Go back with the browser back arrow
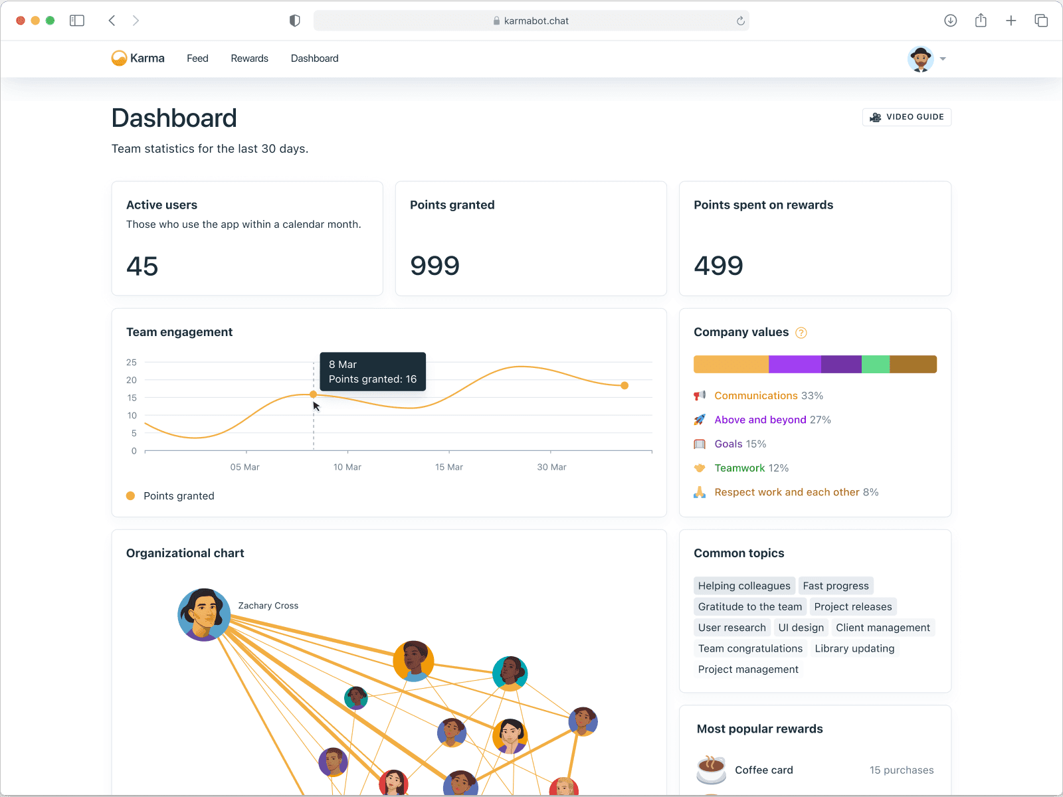Image resolution: width=1063 pixels, height=797 pixels. tap(112, 21)
